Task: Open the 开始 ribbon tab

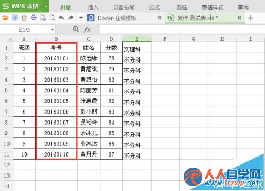Action: 66,7
